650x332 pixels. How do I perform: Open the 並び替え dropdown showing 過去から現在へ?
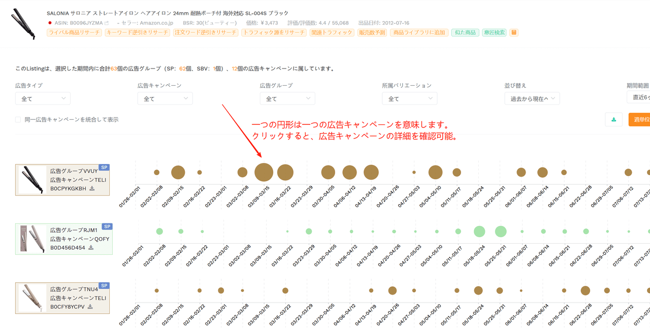pos(532,98)
